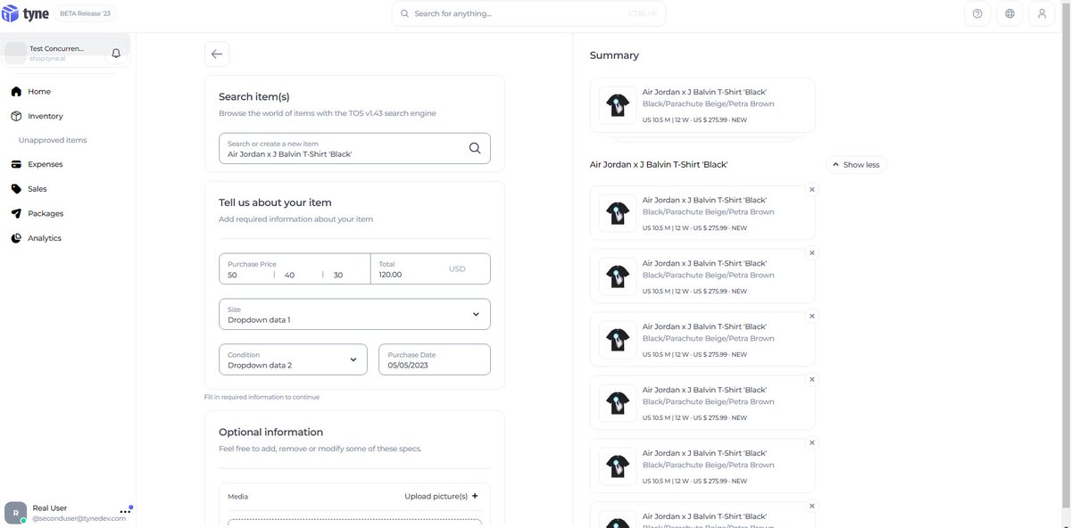Click the USD currency label
Screen dimensions: 1071x528
pyautogui.click(x=457, y=268)
